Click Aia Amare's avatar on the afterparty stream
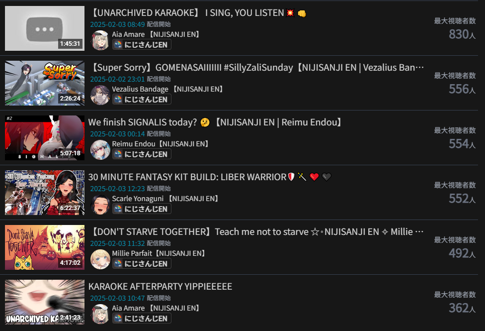 click(x=100, y=314)
